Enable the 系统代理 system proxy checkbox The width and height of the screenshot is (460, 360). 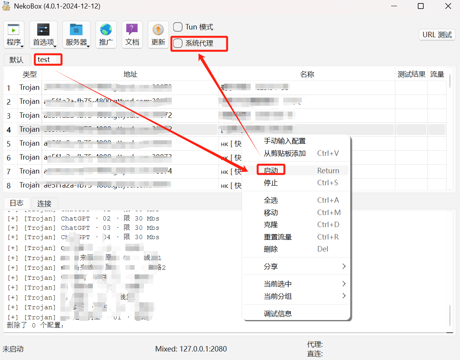178,43
